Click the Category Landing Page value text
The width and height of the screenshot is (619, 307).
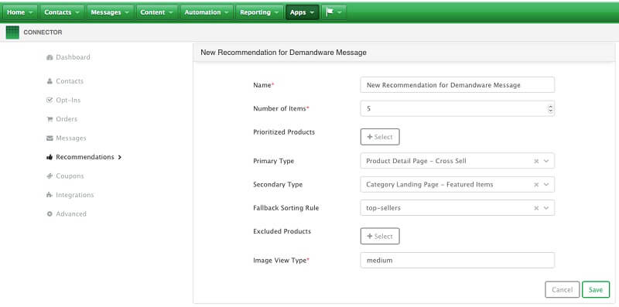(x=429, y=184)
